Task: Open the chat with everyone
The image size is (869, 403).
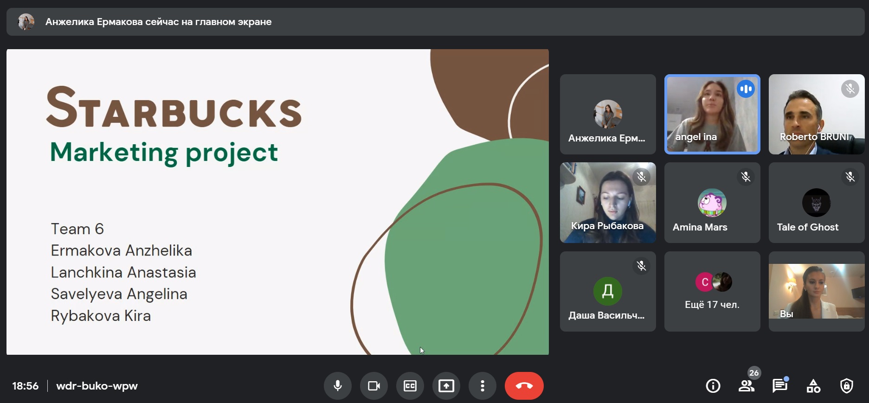Action: (x=780, y=386)
